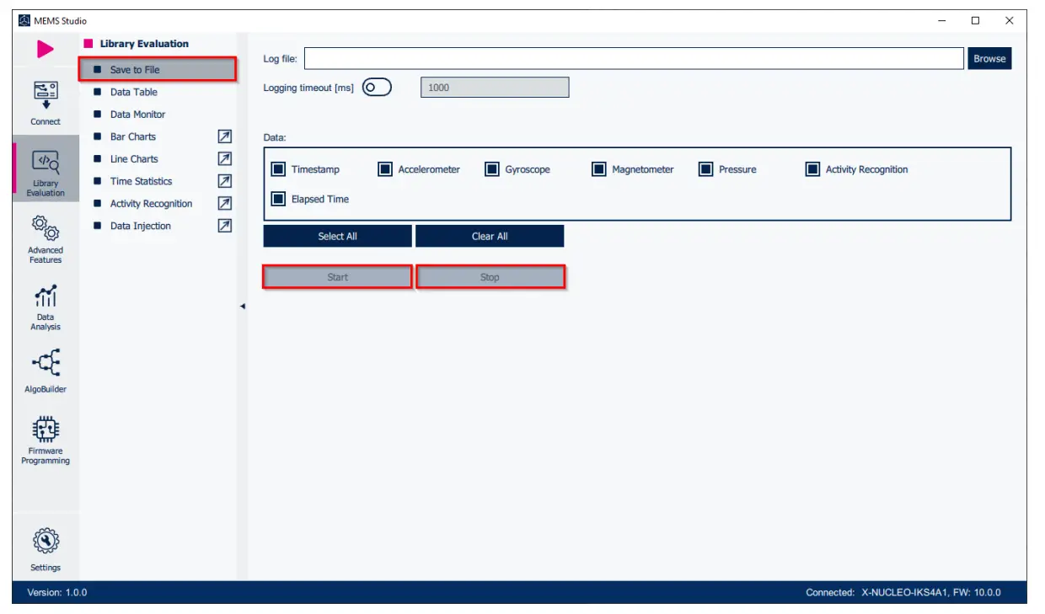Open the Connect panel icon
The height and width of the screenshot is (614, 1045).
(46, 95)
